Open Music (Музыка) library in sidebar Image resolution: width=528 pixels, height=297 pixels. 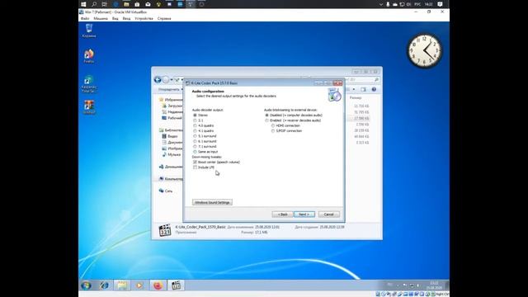click(172, 154)
